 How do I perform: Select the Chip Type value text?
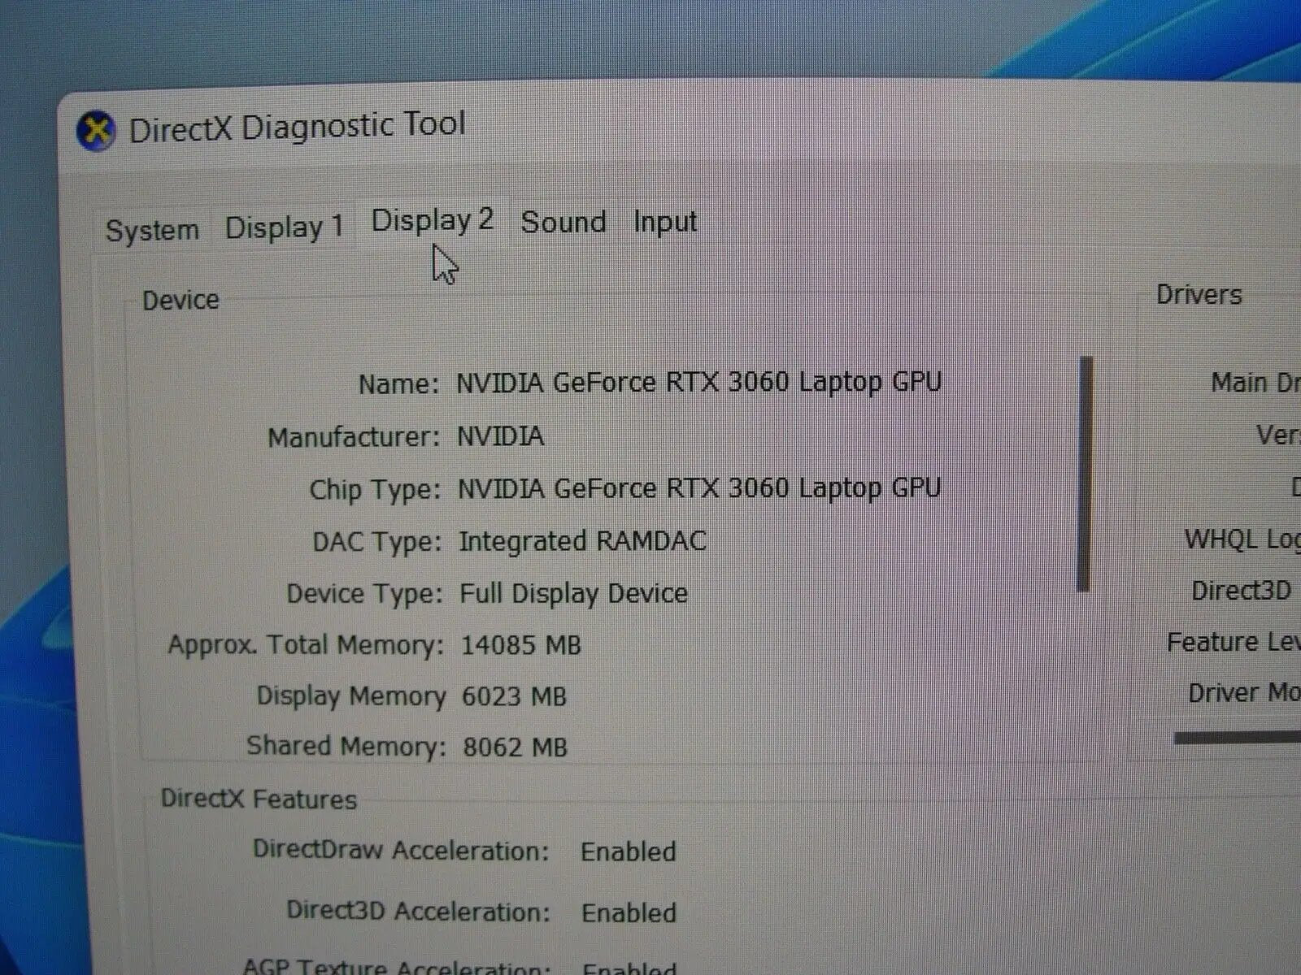(699, 488)
